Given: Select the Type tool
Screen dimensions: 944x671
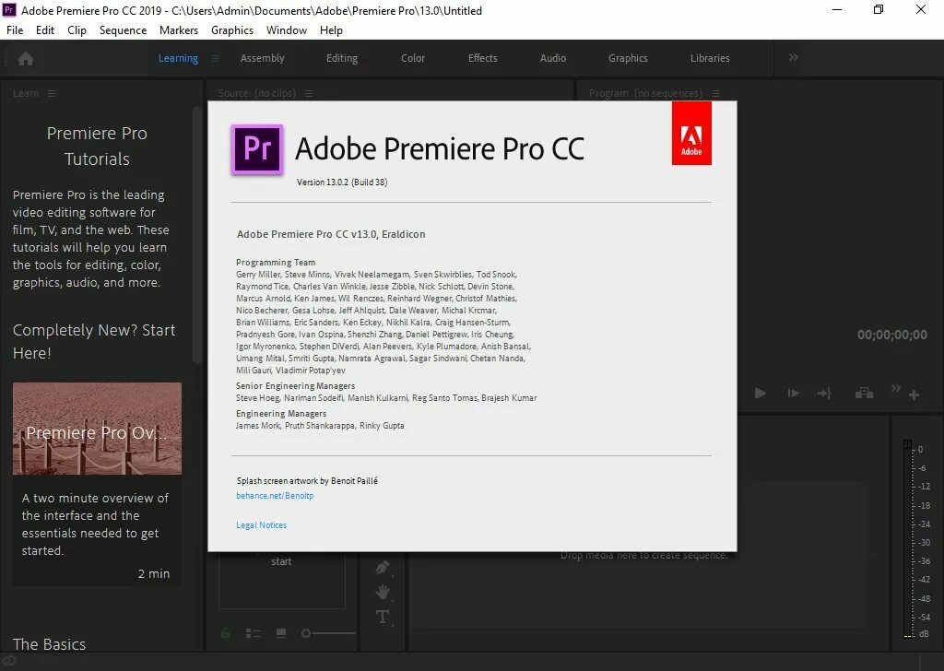Looking at the screenshot, I should 383,618.
